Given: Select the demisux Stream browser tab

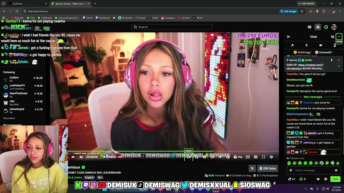Looking at the screenshot, I should point(70,4).
